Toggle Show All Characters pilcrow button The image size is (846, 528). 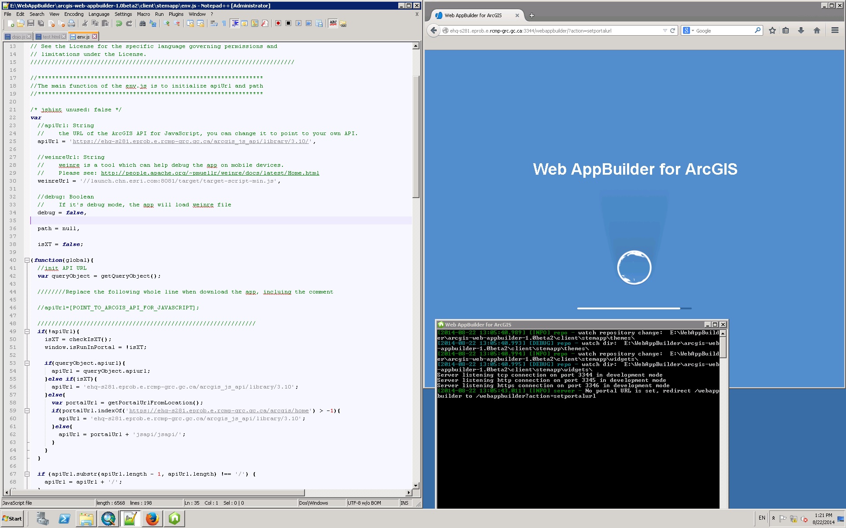click(224, 23)
